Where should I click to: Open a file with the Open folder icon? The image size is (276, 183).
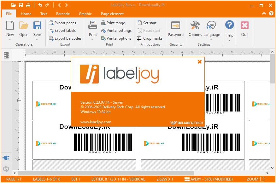click(x=24, y=25)
